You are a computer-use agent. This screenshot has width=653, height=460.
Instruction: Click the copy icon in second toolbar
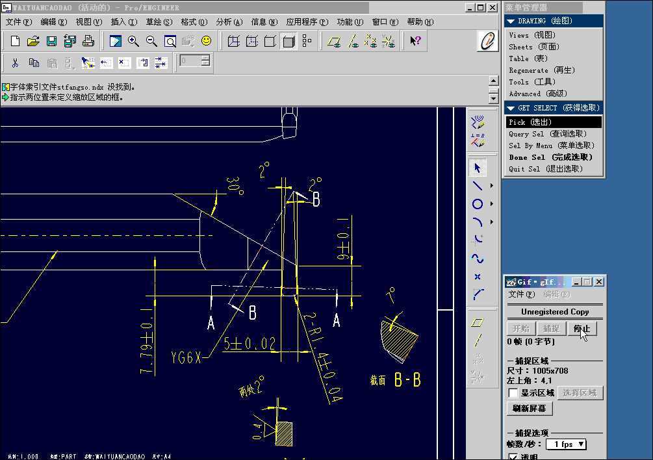coord(34,63)
